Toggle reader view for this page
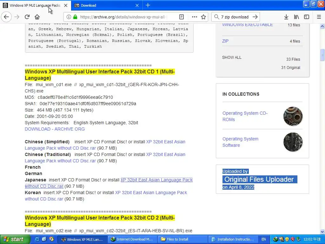The height and width of the screenshot is (244, 325). point(181,17)
